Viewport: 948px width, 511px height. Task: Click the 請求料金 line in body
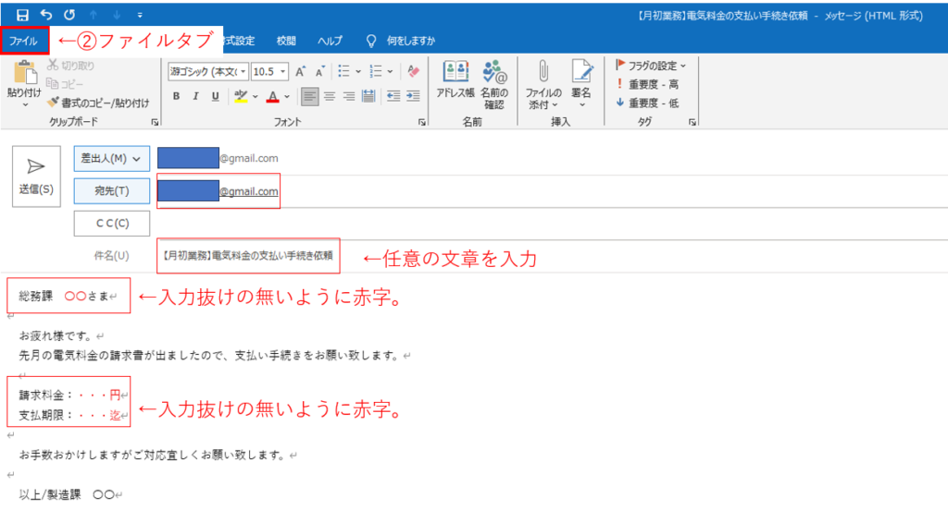[x=73, y=395]
